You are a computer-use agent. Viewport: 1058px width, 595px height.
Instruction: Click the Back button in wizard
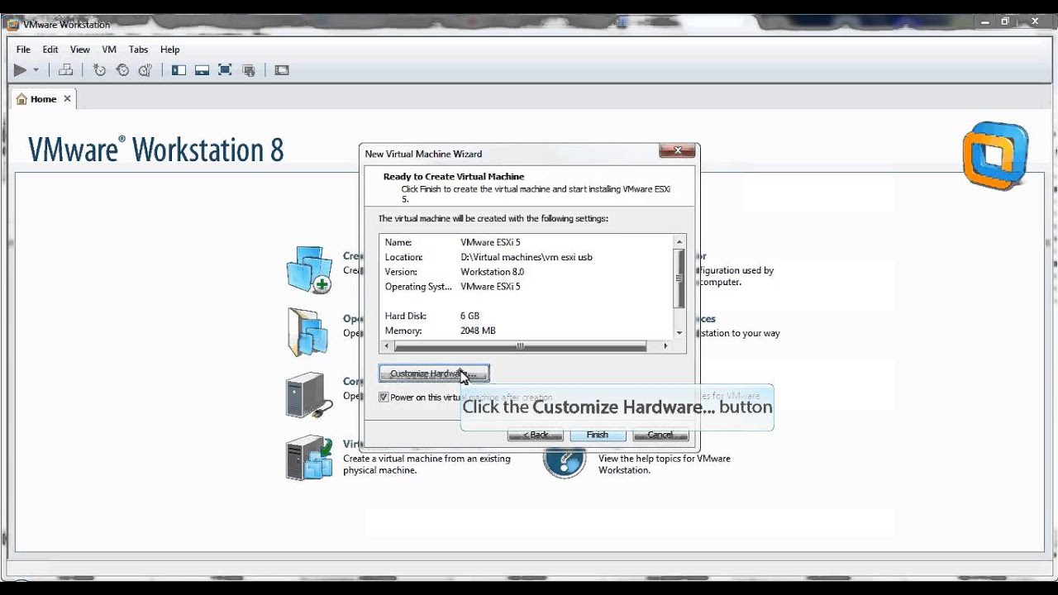536,435
